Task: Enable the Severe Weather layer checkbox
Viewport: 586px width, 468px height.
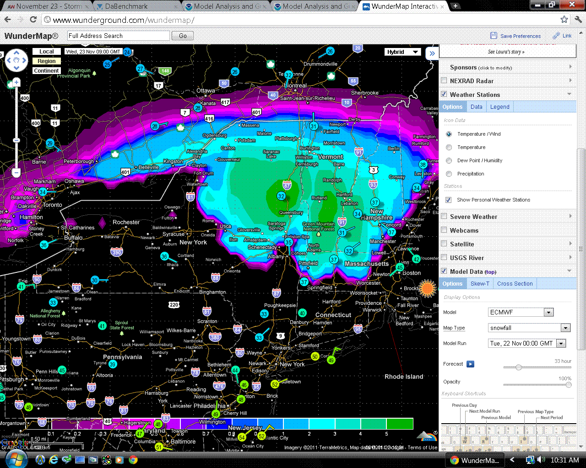Action: point(444,216)
